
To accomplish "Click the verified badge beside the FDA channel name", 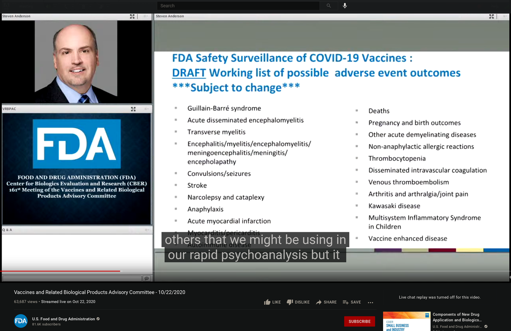I will (98, 319).
